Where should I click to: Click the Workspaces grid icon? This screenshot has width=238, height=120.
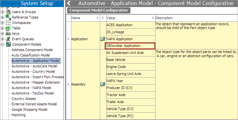click(x=8, y=23)
